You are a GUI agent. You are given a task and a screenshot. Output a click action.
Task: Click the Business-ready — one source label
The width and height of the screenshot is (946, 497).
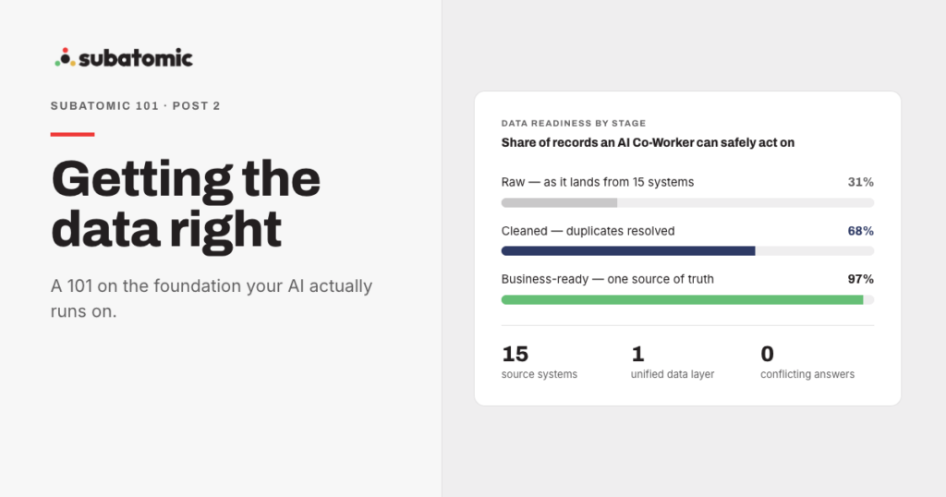(608, 279)
